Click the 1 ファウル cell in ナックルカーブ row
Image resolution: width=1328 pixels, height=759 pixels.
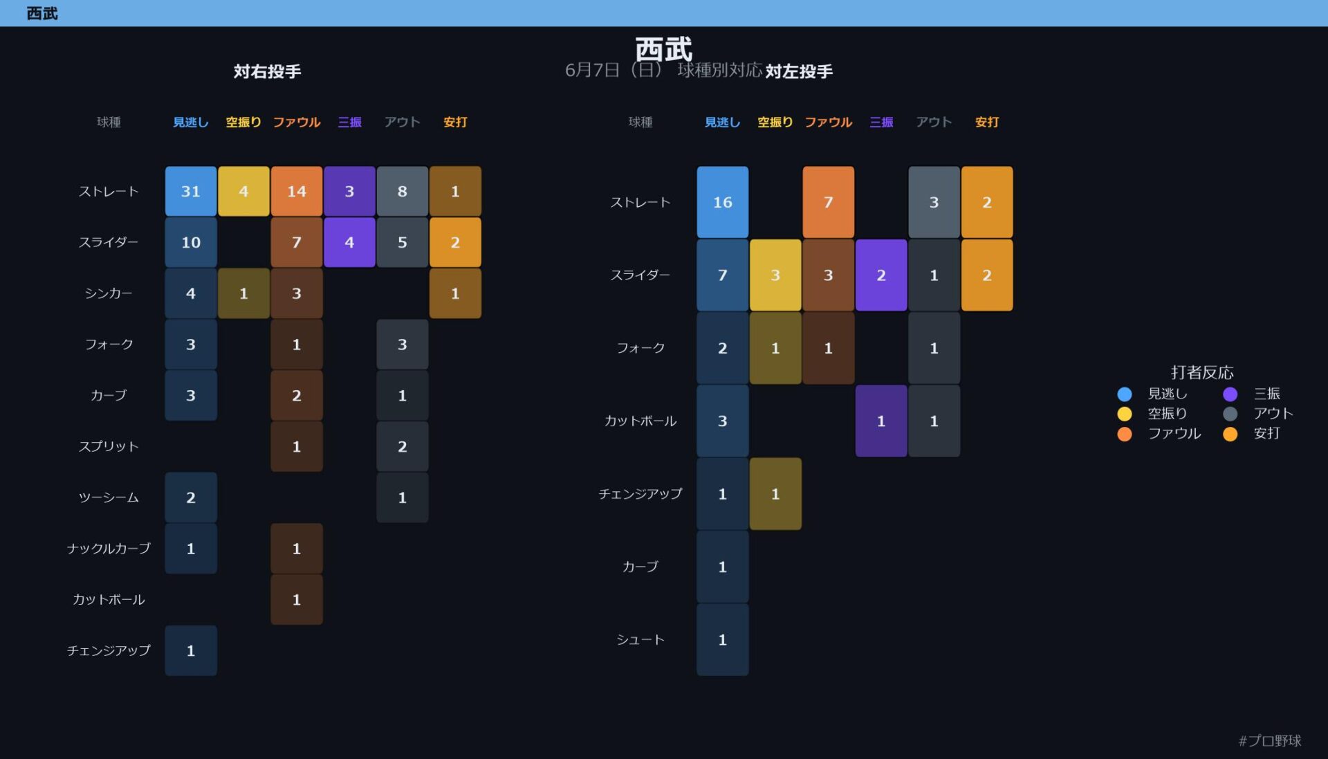pos(297,549)
